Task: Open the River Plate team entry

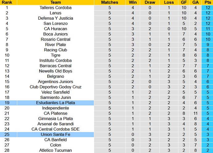Action: (56, 45)
